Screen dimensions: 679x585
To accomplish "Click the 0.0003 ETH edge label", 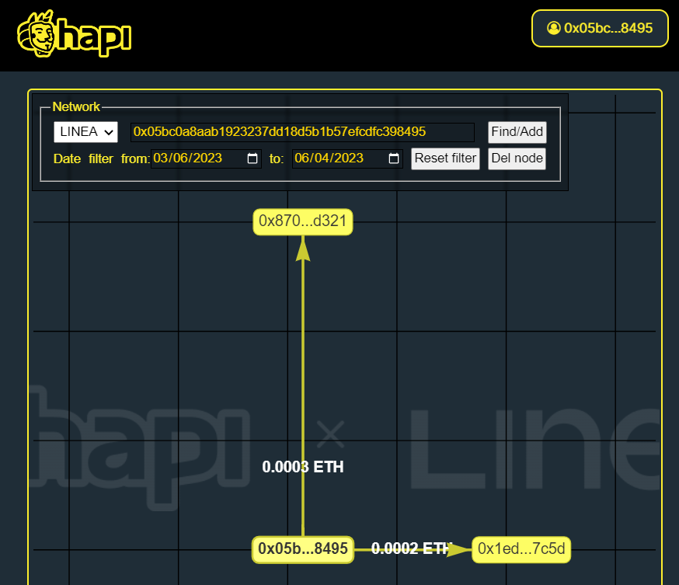I will point(303,467).
